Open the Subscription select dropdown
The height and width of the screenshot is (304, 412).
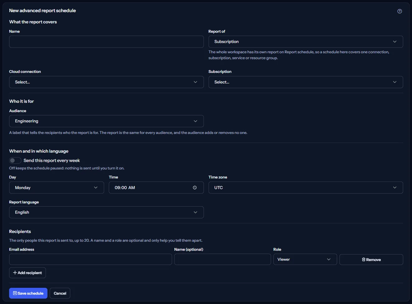coord(305,82)
